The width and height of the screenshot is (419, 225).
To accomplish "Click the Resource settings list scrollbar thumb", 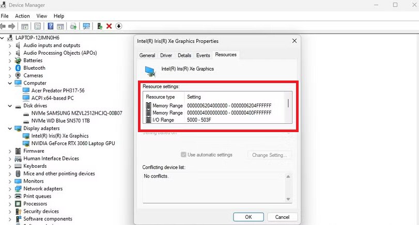I will (288, 103).
